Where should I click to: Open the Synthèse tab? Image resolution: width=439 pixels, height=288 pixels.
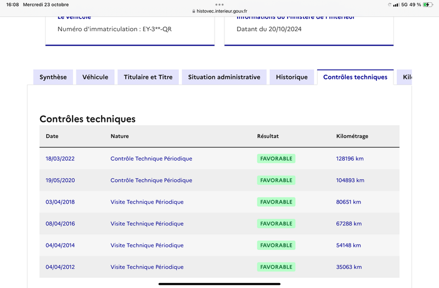[x=53, y=77]
